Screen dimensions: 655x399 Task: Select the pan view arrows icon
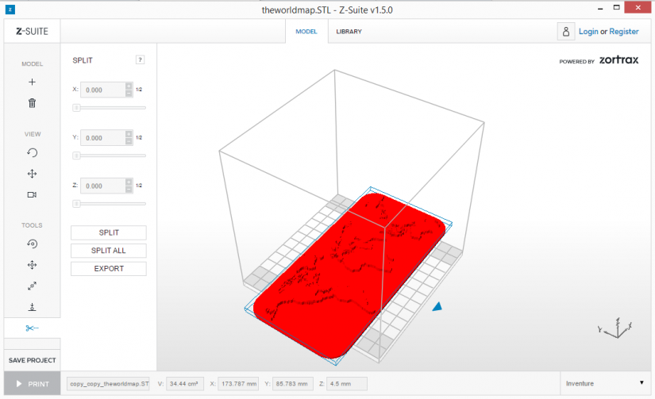(x=33, y=174)
